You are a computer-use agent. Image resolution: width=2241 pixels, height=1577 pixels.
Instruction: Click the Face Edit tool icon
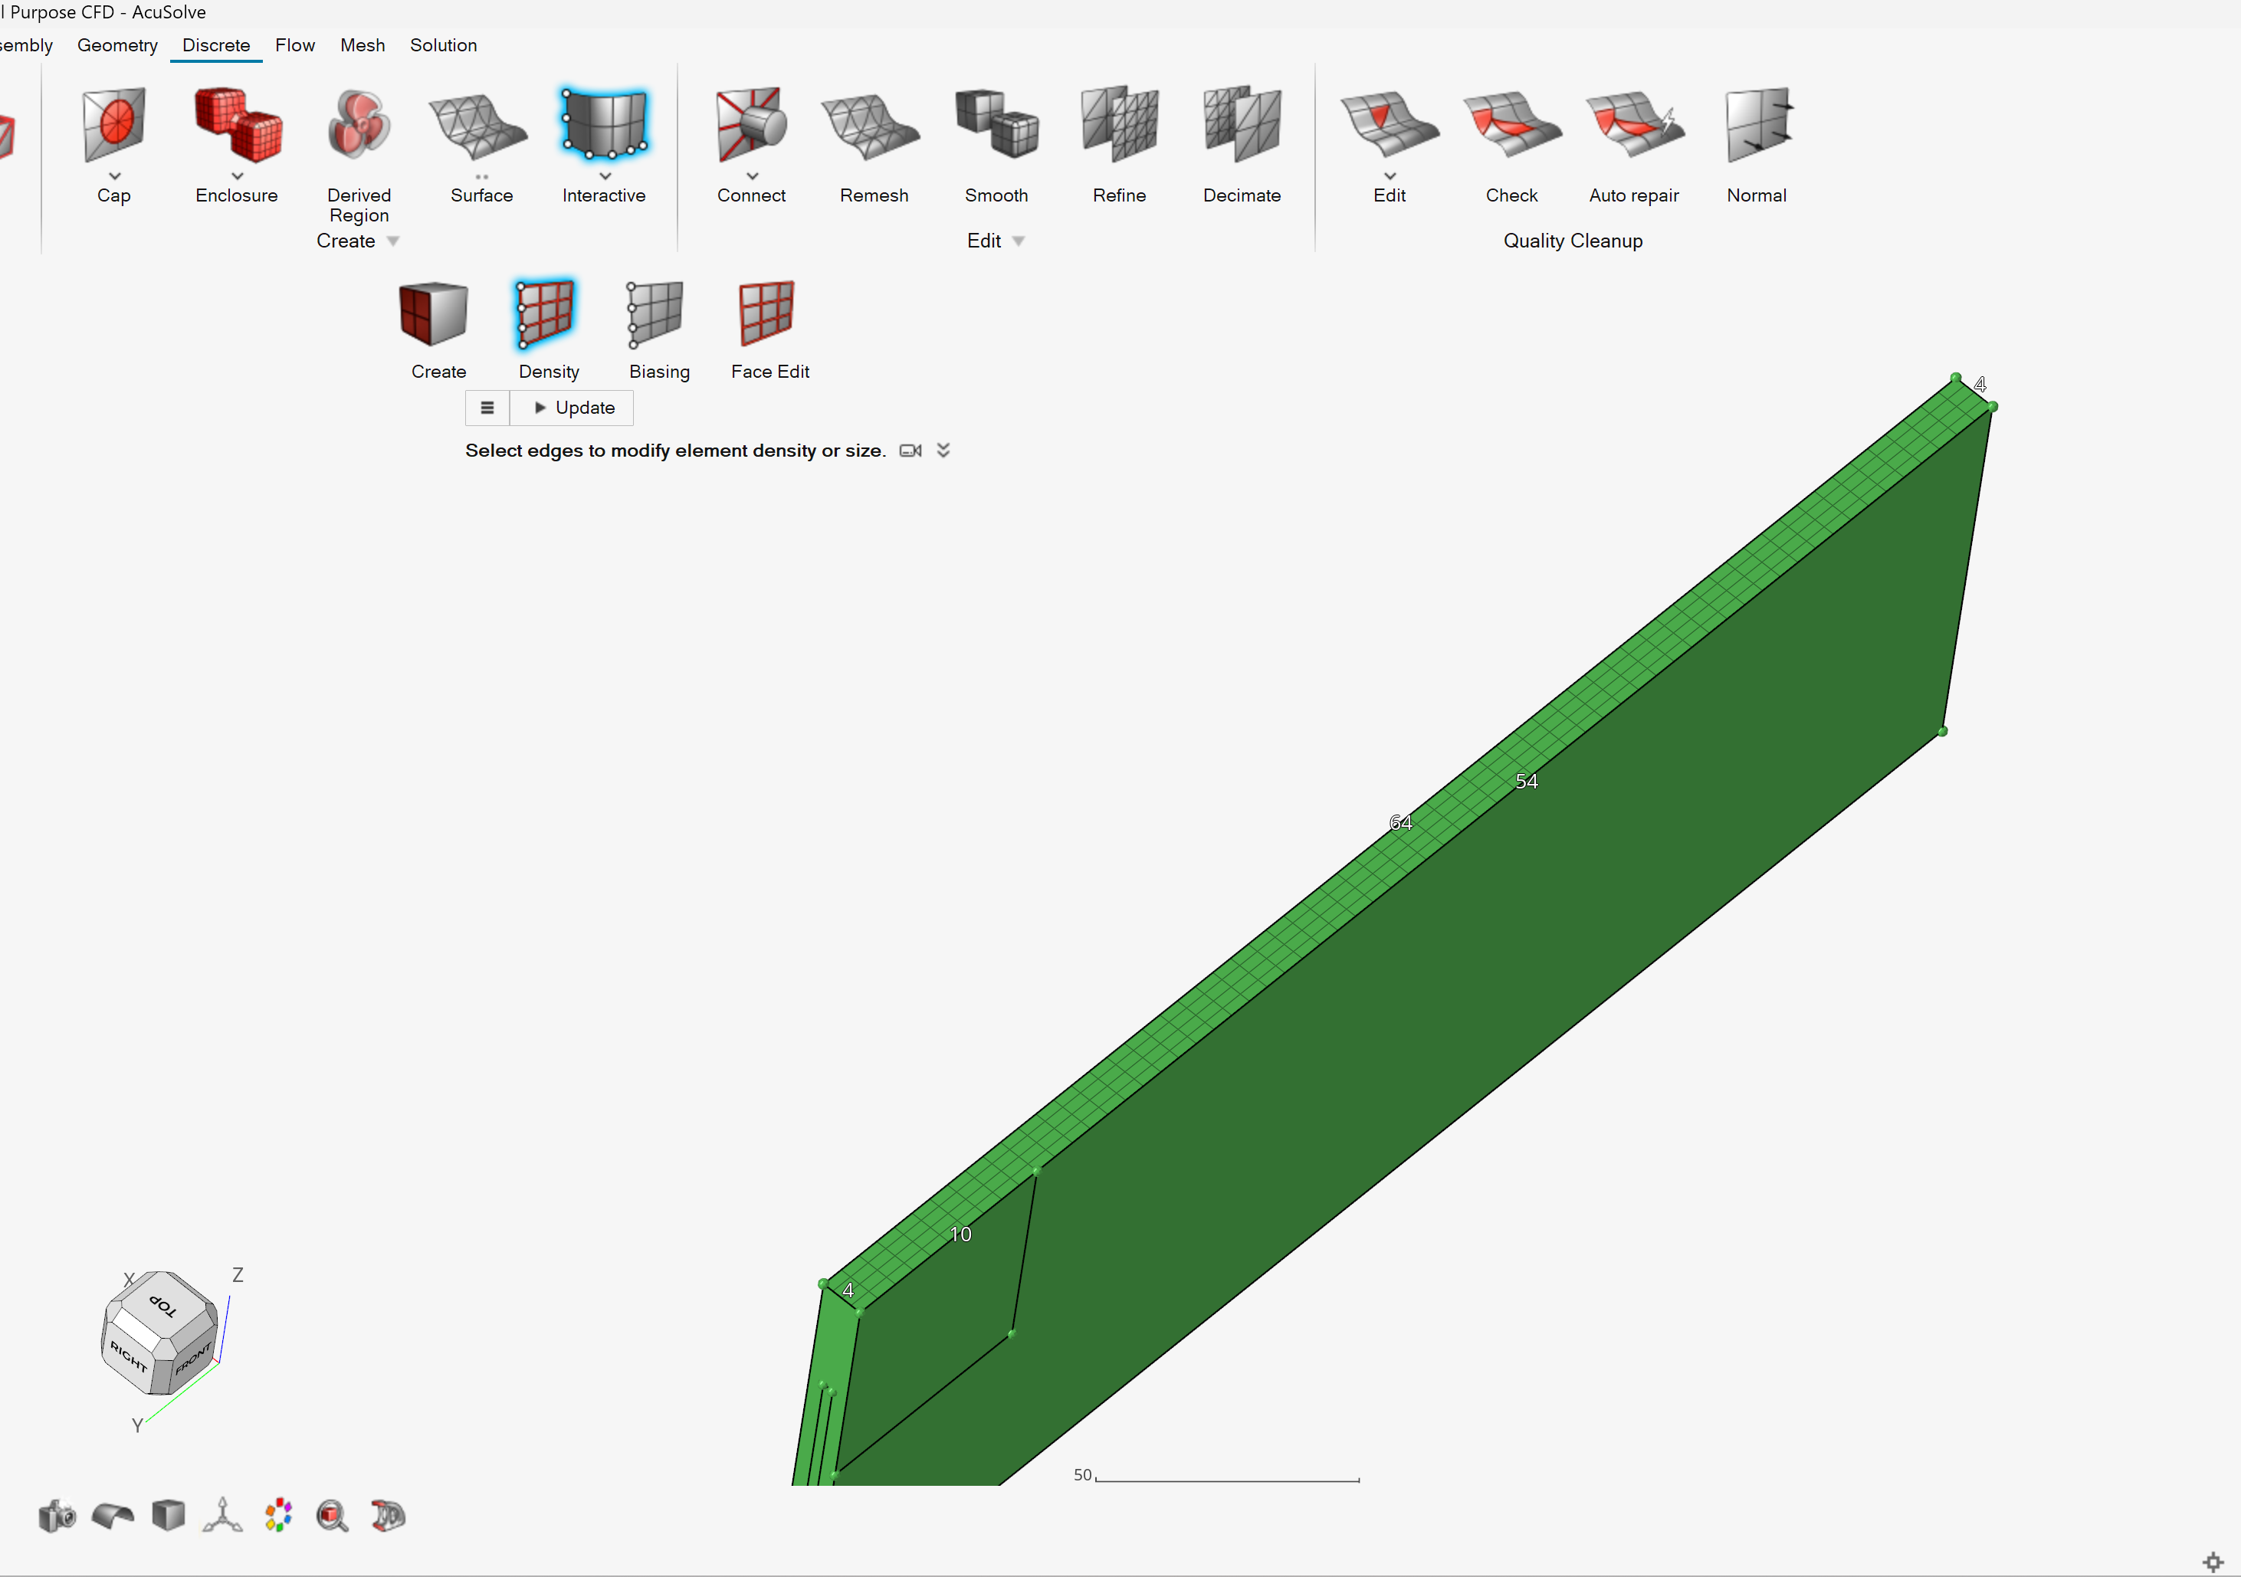[768, 314]
